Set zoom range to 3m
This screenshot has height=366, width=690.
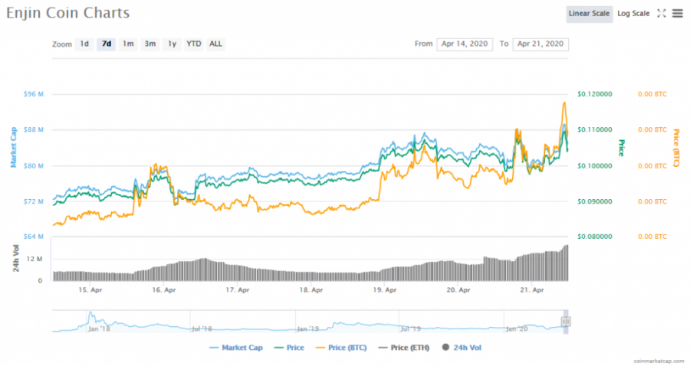[150, 44]
